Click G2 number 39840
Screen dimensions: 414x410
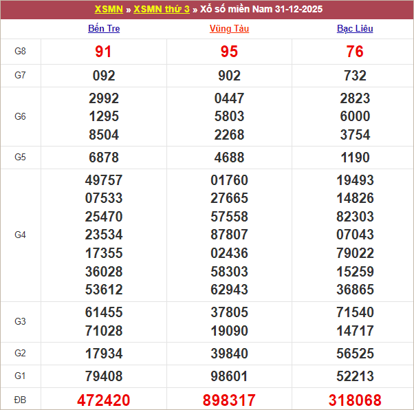tap(229, 354)
